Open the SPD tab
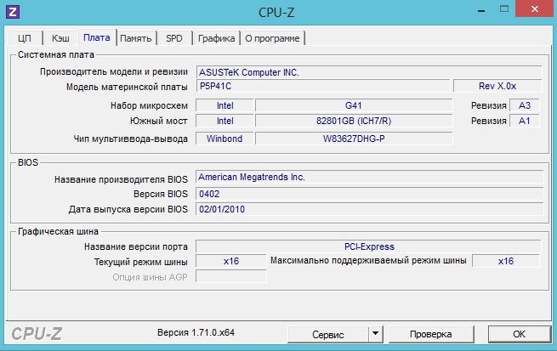The height and width of the screenshot is (351, 557). 174,38
